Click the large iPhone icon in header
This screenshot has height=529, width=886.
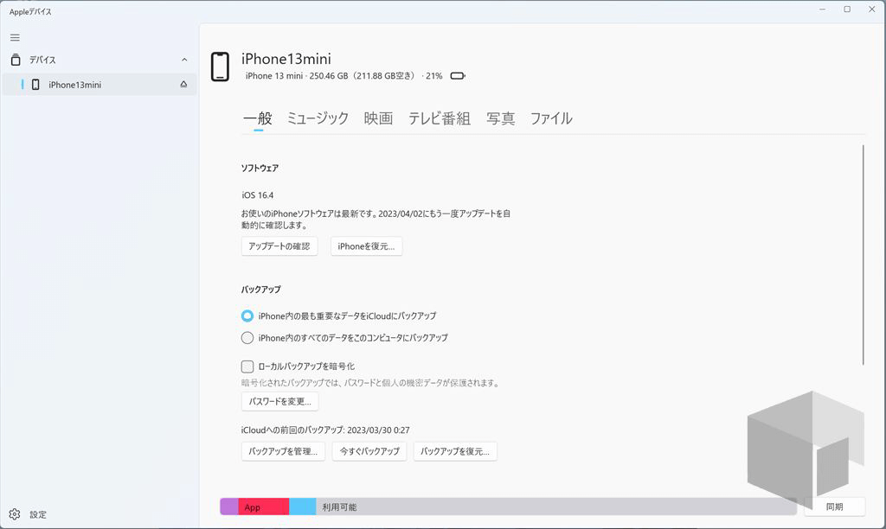pyautogui.click(x=220, y=67)
